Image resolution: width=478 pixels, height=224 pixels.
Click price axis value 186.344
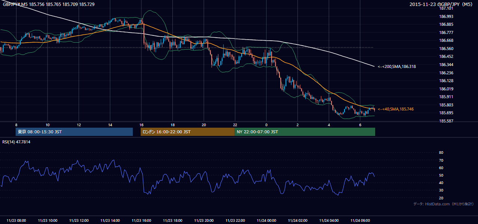click(446, 65)
